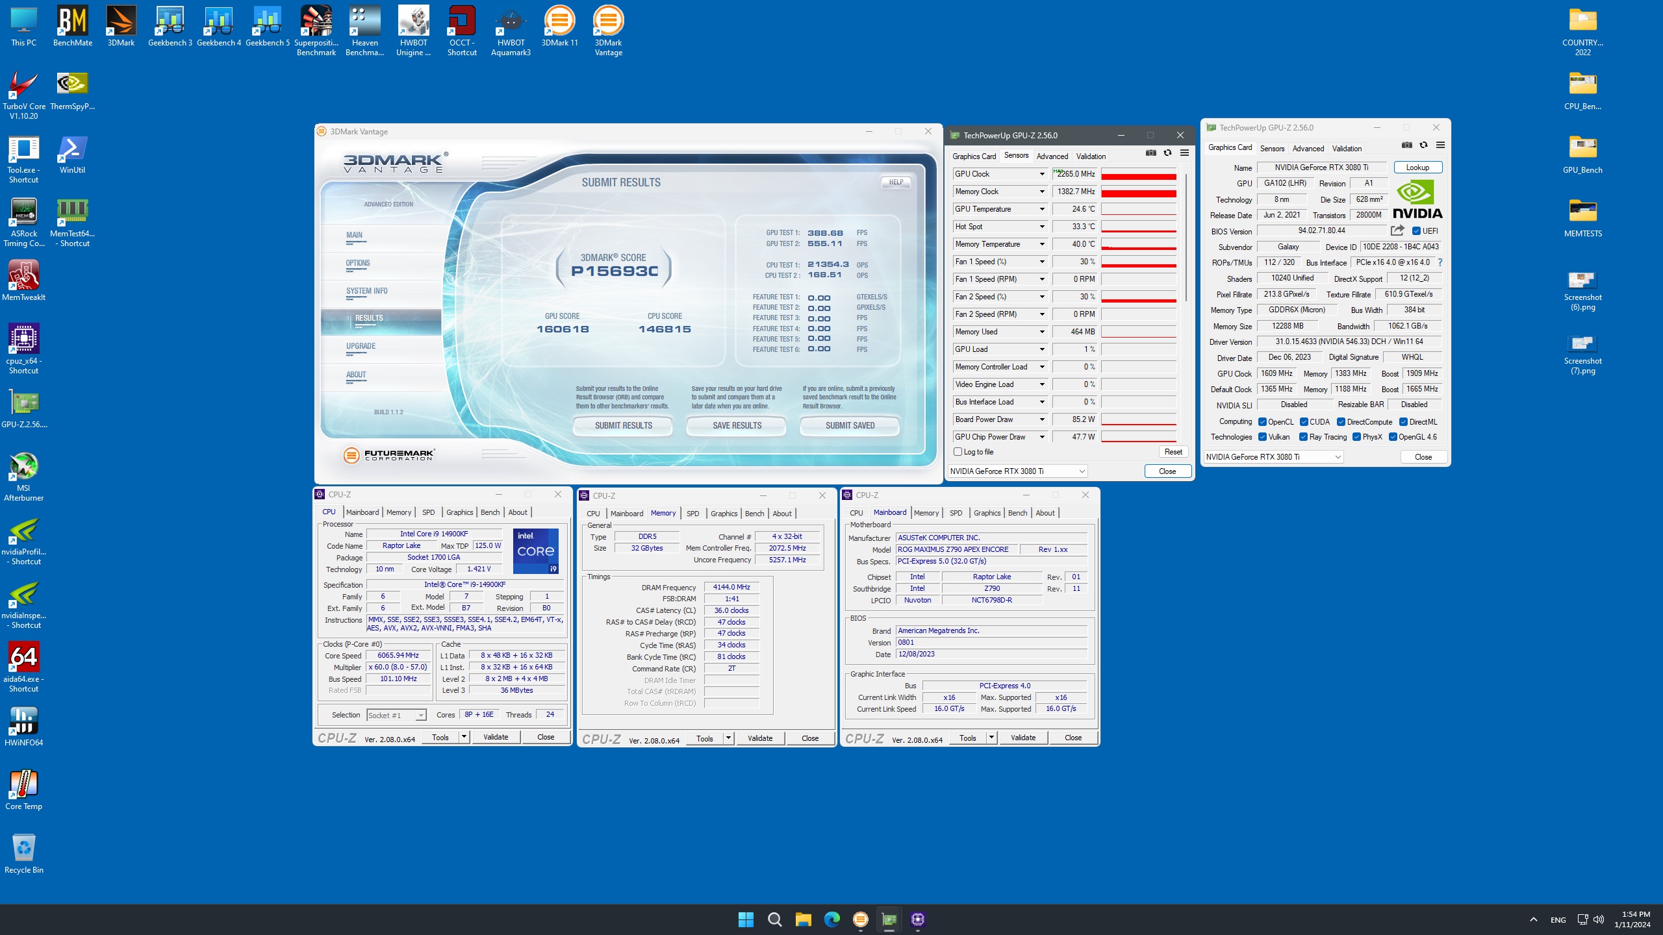
Task: Open the Core Temp desktop icon
Action: pos(24,790)
